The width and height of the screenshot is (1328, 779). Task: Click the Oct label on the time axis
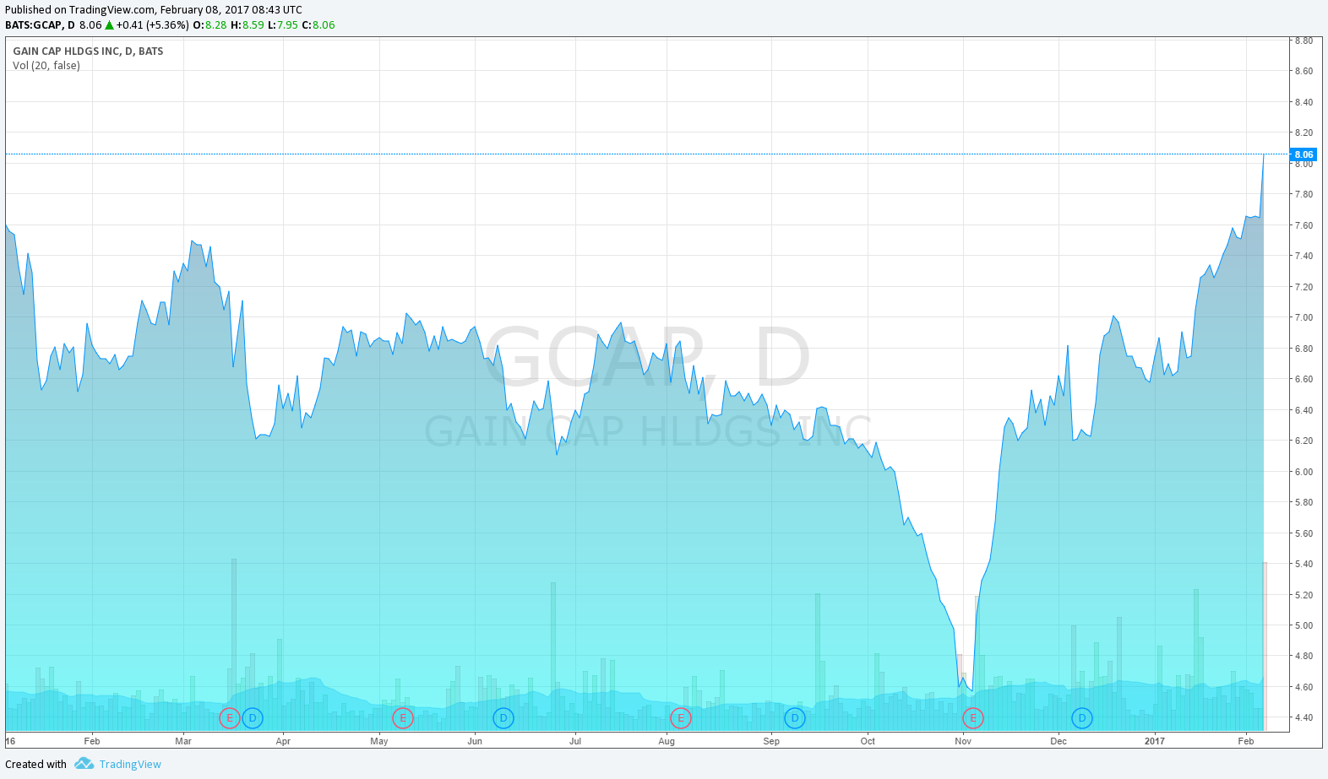point(868,741)
